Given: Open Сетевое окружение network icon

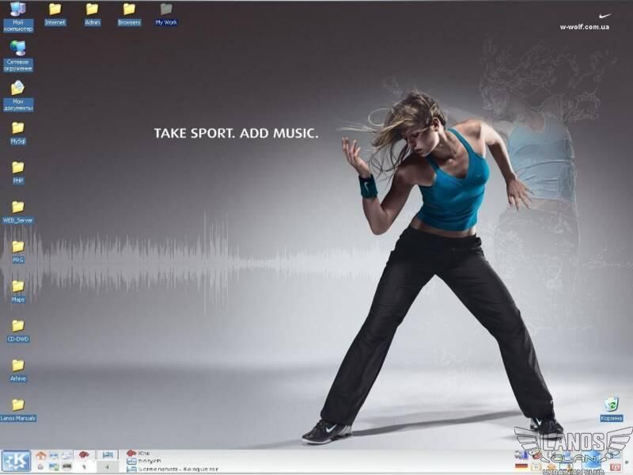Looking at the screenshot, I should point(17,49).
